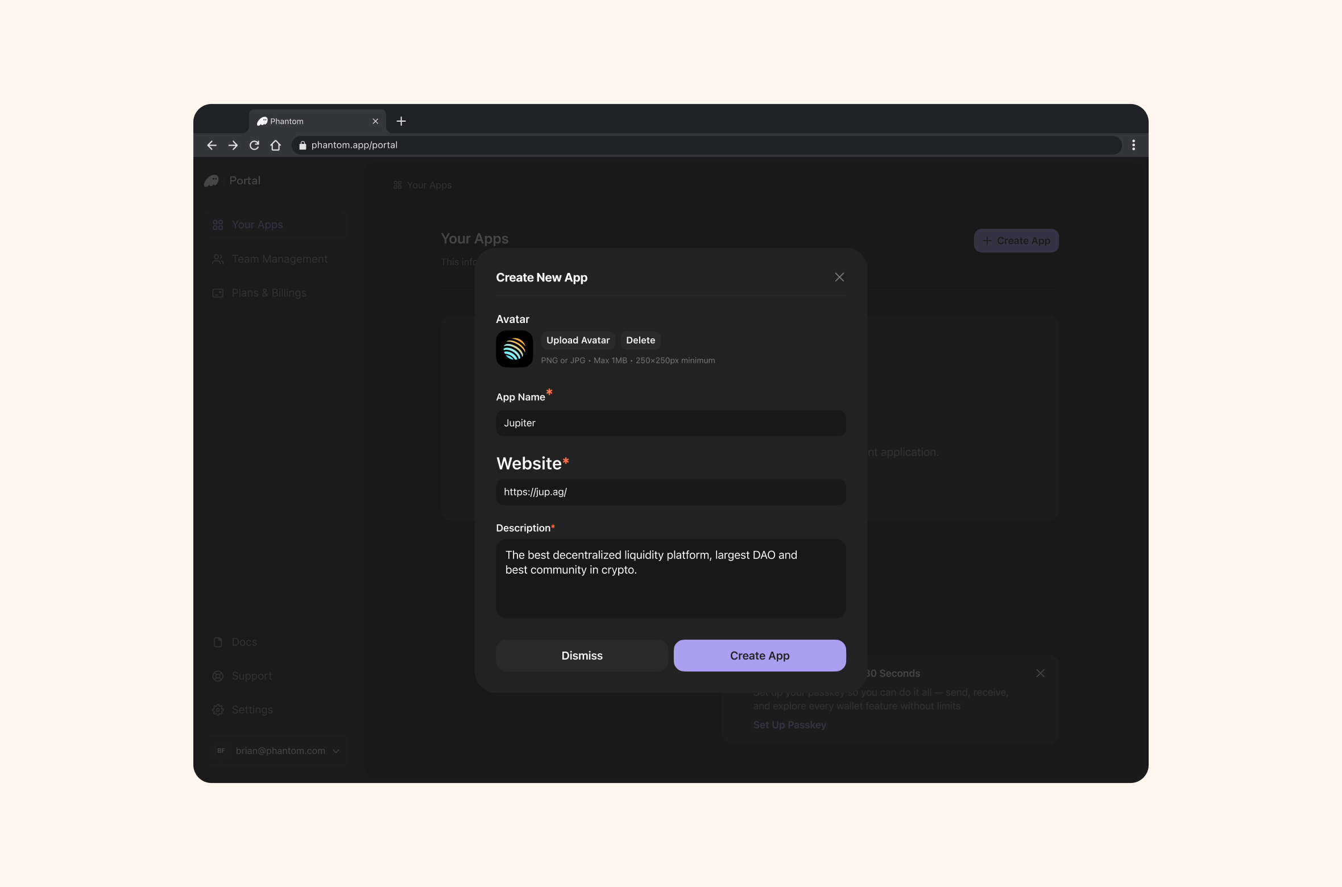
Task: Open Plans & Billings in the sidebar
Action: 276,293
